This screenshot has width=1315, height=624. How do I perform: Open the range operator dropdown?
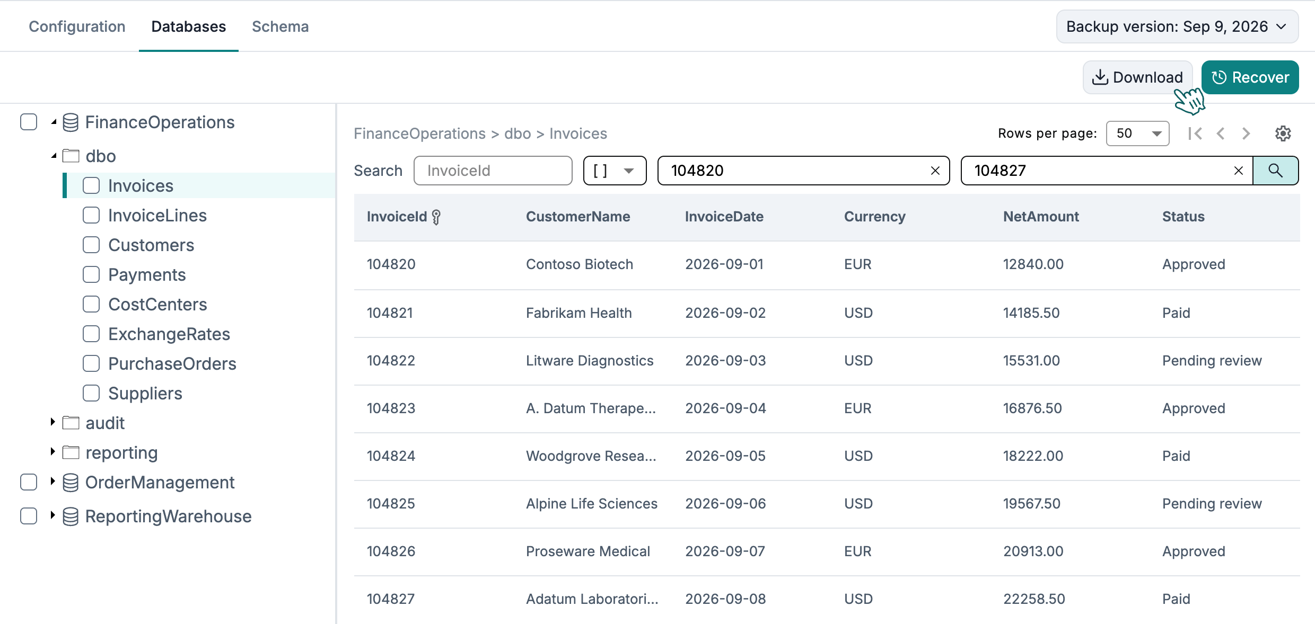[615, 171]
